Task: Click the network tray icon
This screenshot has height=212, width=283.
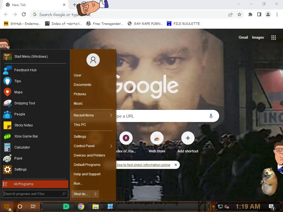Action: [220, 206]
